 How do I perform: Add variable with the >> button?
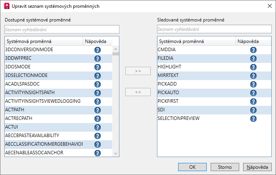point(138,71)
